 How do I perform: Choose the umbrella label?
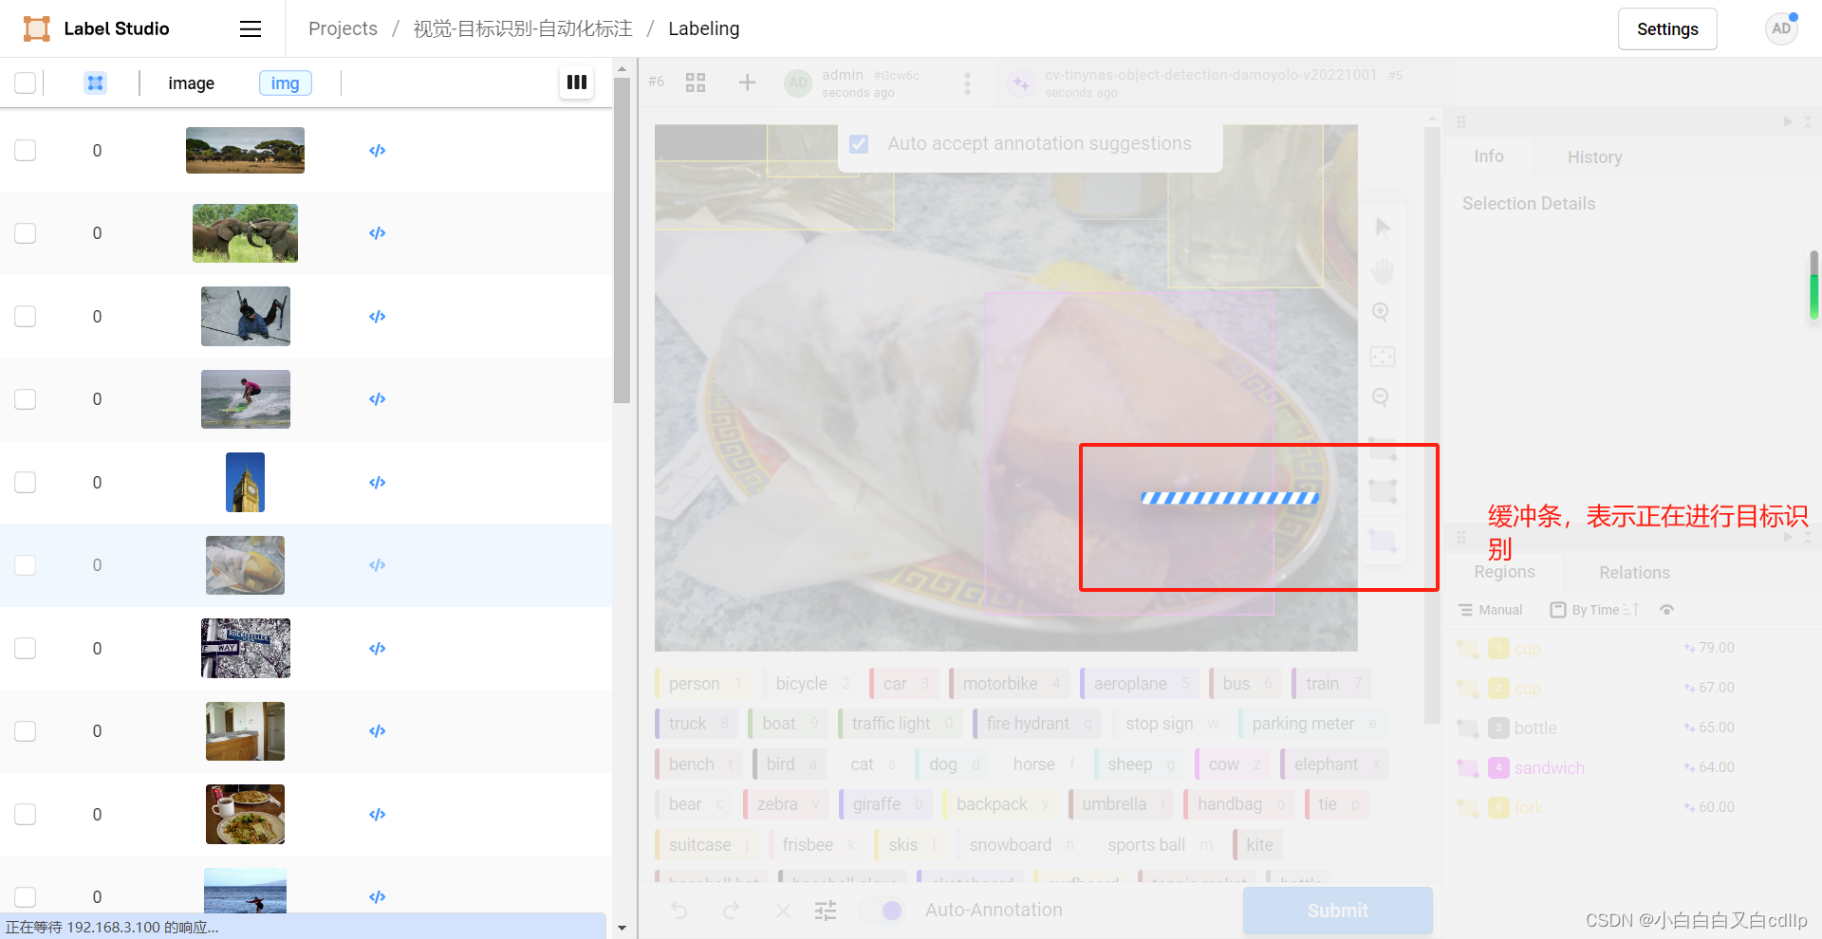coord(1122,804)
